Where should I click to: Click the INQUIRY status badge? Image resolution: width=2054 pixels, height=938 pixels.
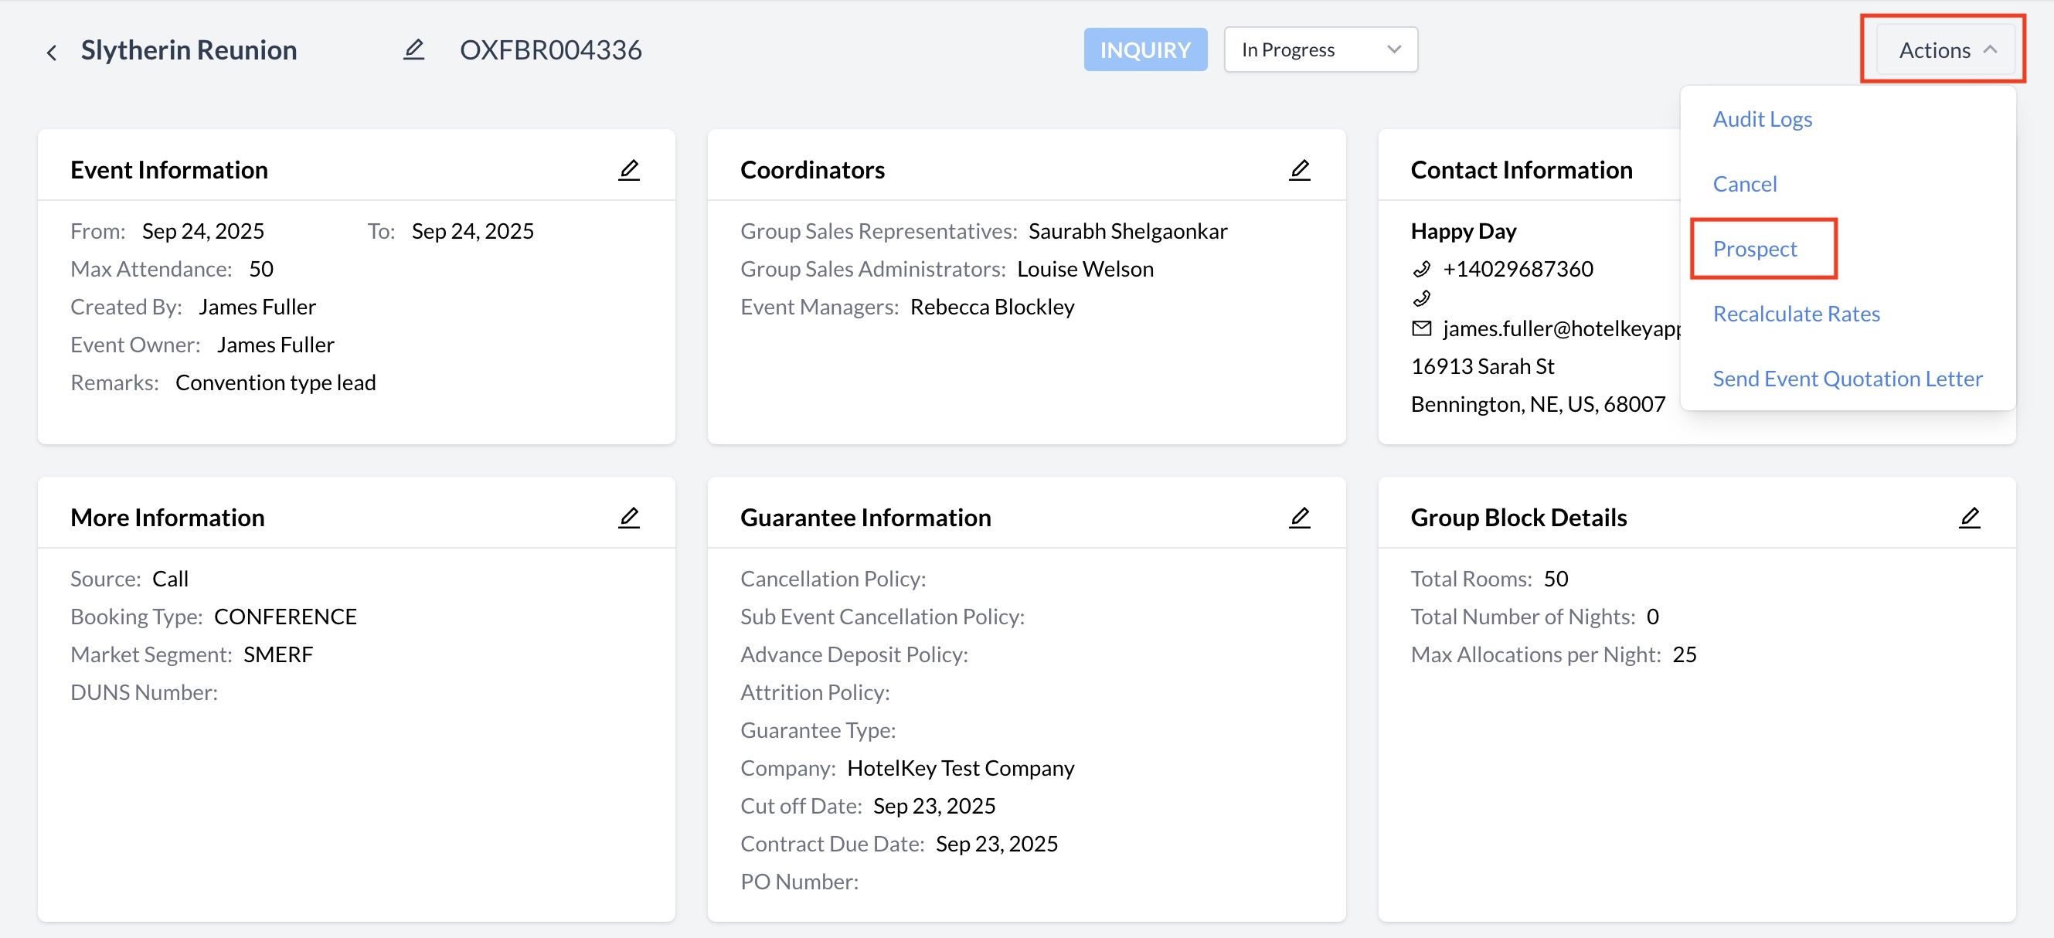pyautogui.click(x=1144, y=50)
